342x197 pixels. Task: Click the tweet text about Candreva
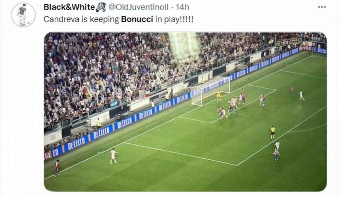[x=118, y=19]
